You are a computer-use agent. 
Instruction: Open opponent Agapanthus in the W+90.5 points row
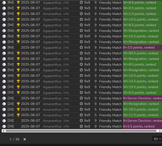point(52,53)
